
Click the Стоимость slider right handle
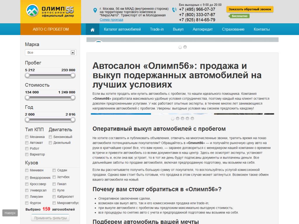point(73,98)
